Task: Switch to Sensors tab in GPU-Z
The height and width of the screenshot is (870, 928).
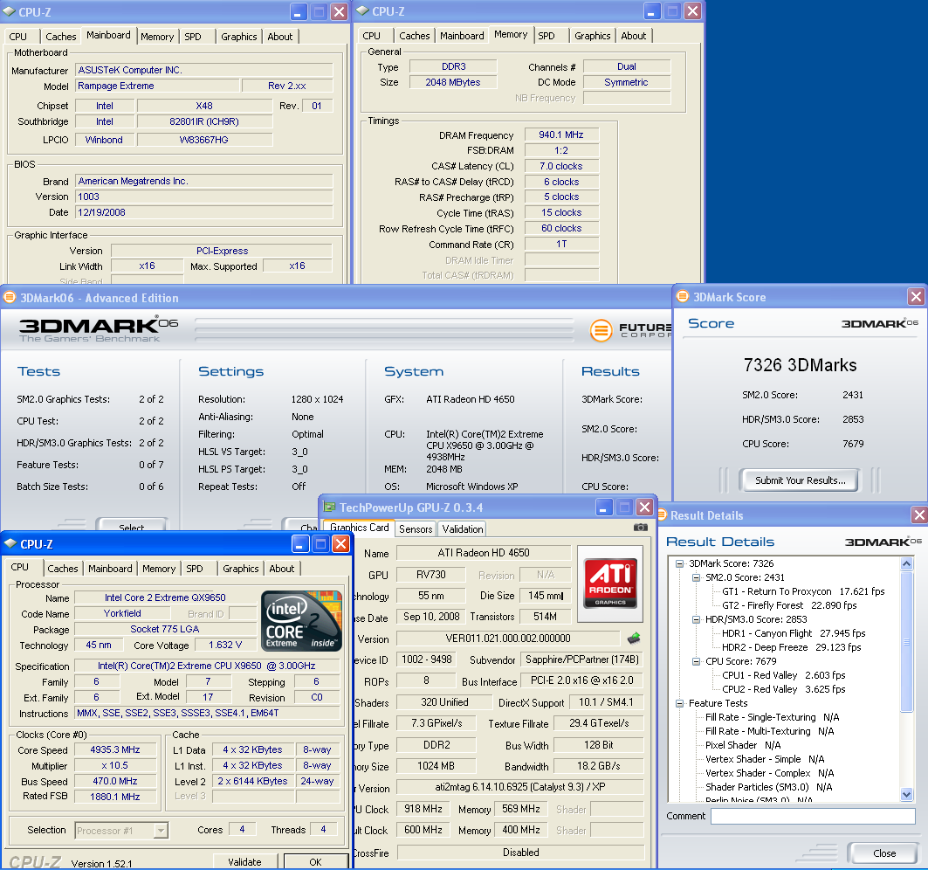Action: point(416,528)
